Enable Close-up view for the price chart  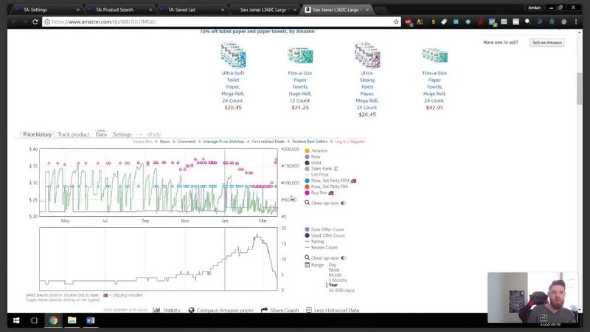(x=343, y=204)
